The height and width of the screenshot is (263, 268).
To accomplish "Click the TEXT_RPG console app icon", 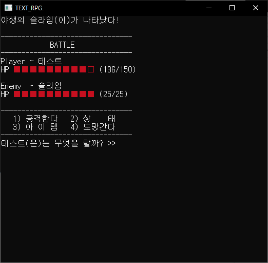I will (8, 8).
